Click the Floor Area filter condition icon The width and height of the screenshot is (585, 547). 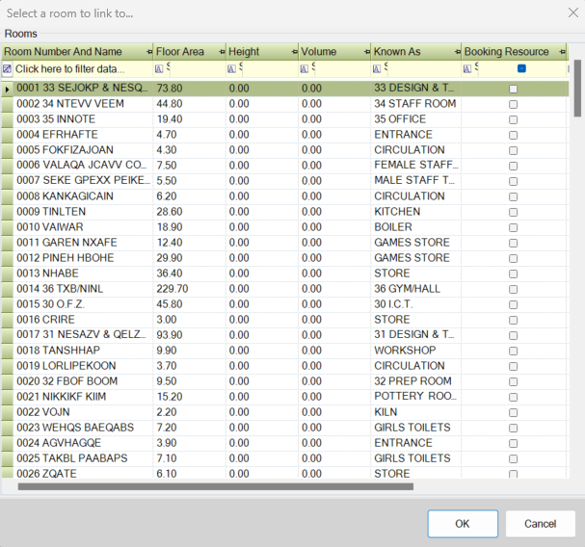click(x=159, y=69)
